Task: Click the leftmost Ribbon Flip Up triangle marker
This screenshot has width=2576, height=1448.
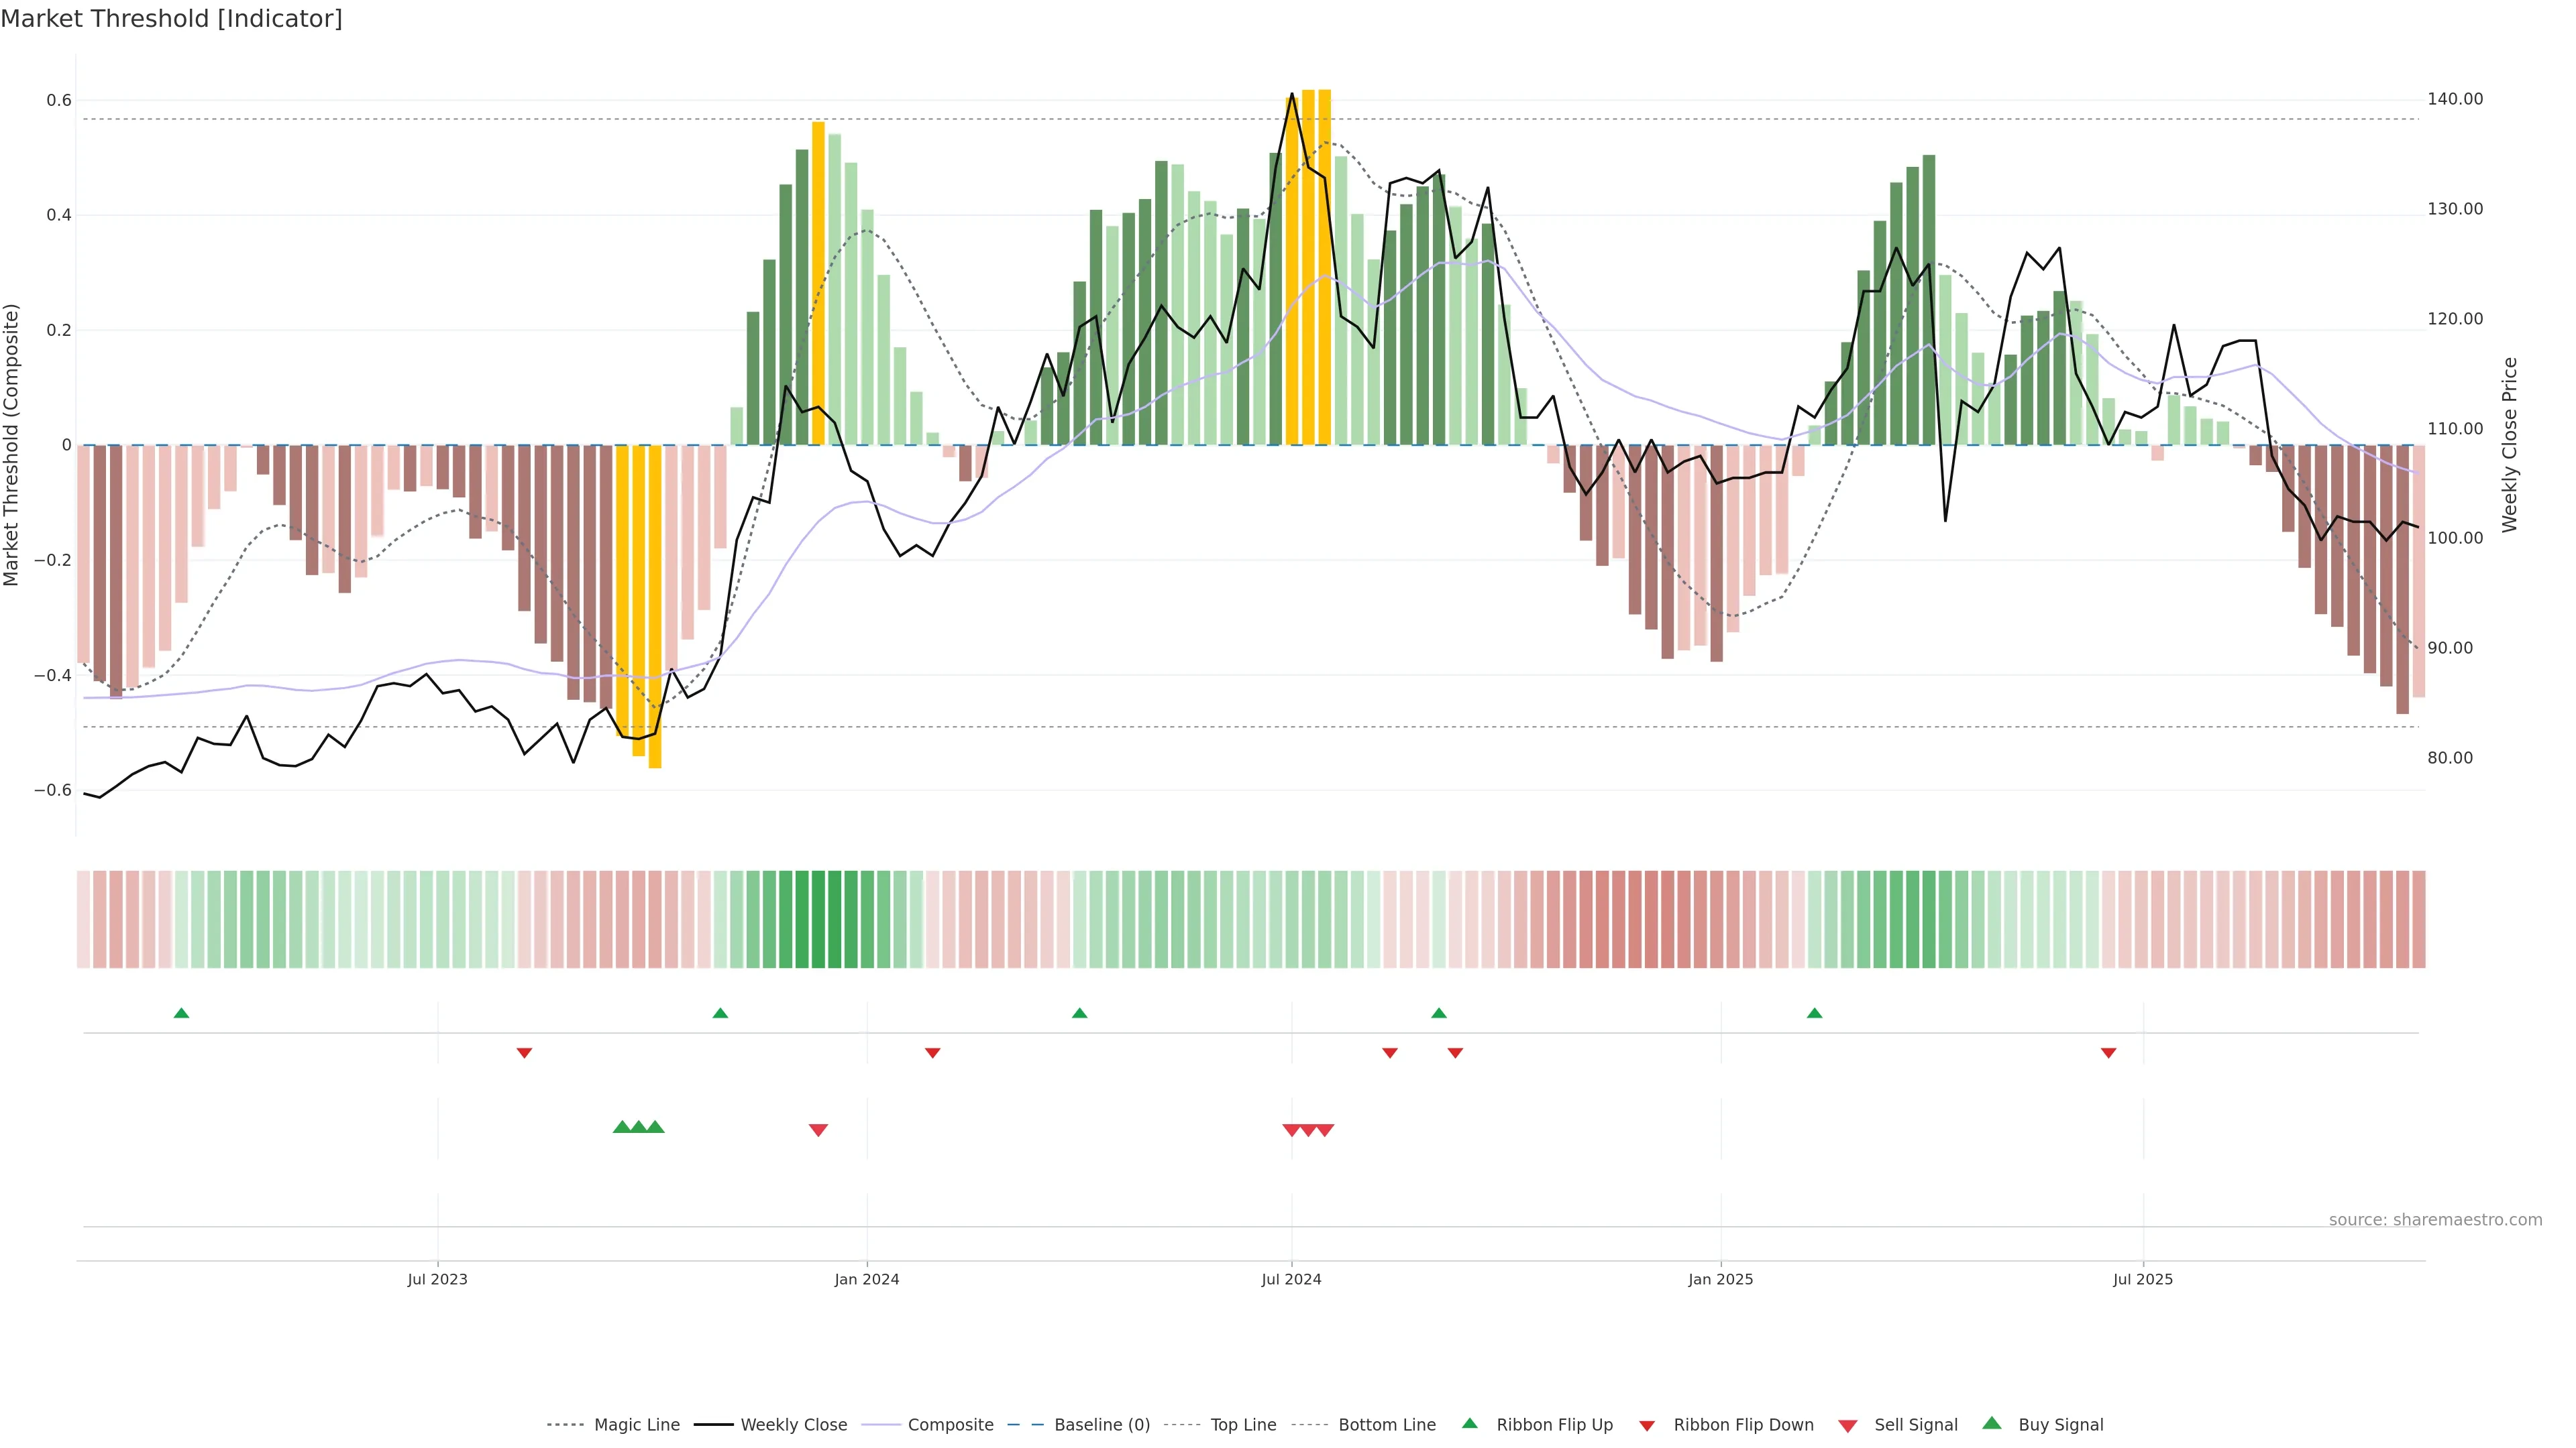Action: [181, 1014]
